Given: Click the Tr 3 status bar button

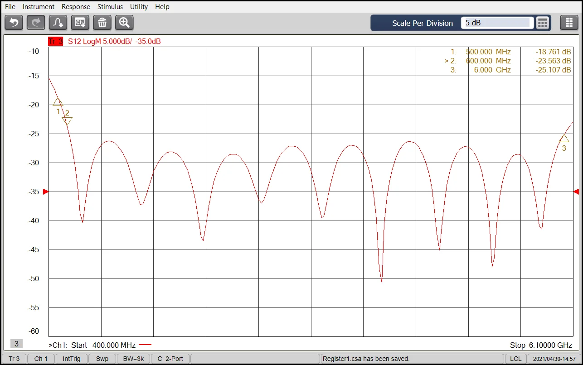Looking at the screenshot, I should [15, 359].
